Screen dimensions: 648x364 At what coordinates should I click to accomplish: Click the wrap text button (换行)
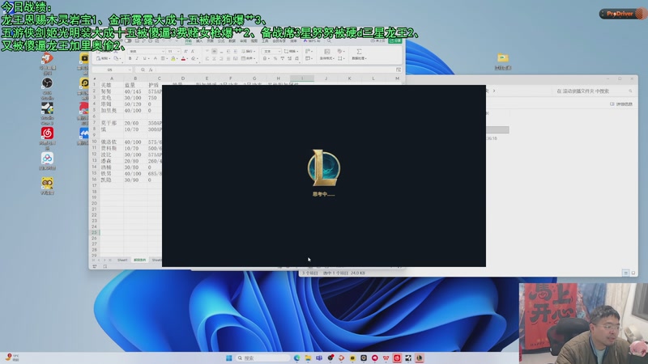(x=248, y=51)
